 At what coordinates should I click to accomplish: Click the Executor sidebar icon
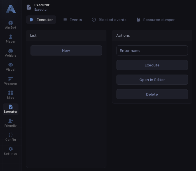[11, 107]
